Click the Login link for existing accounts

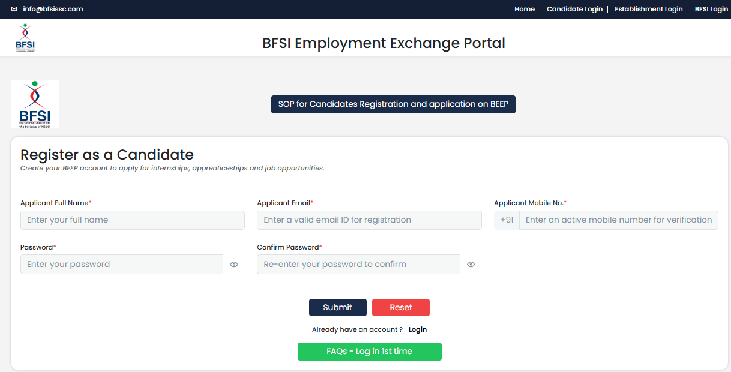417,329
